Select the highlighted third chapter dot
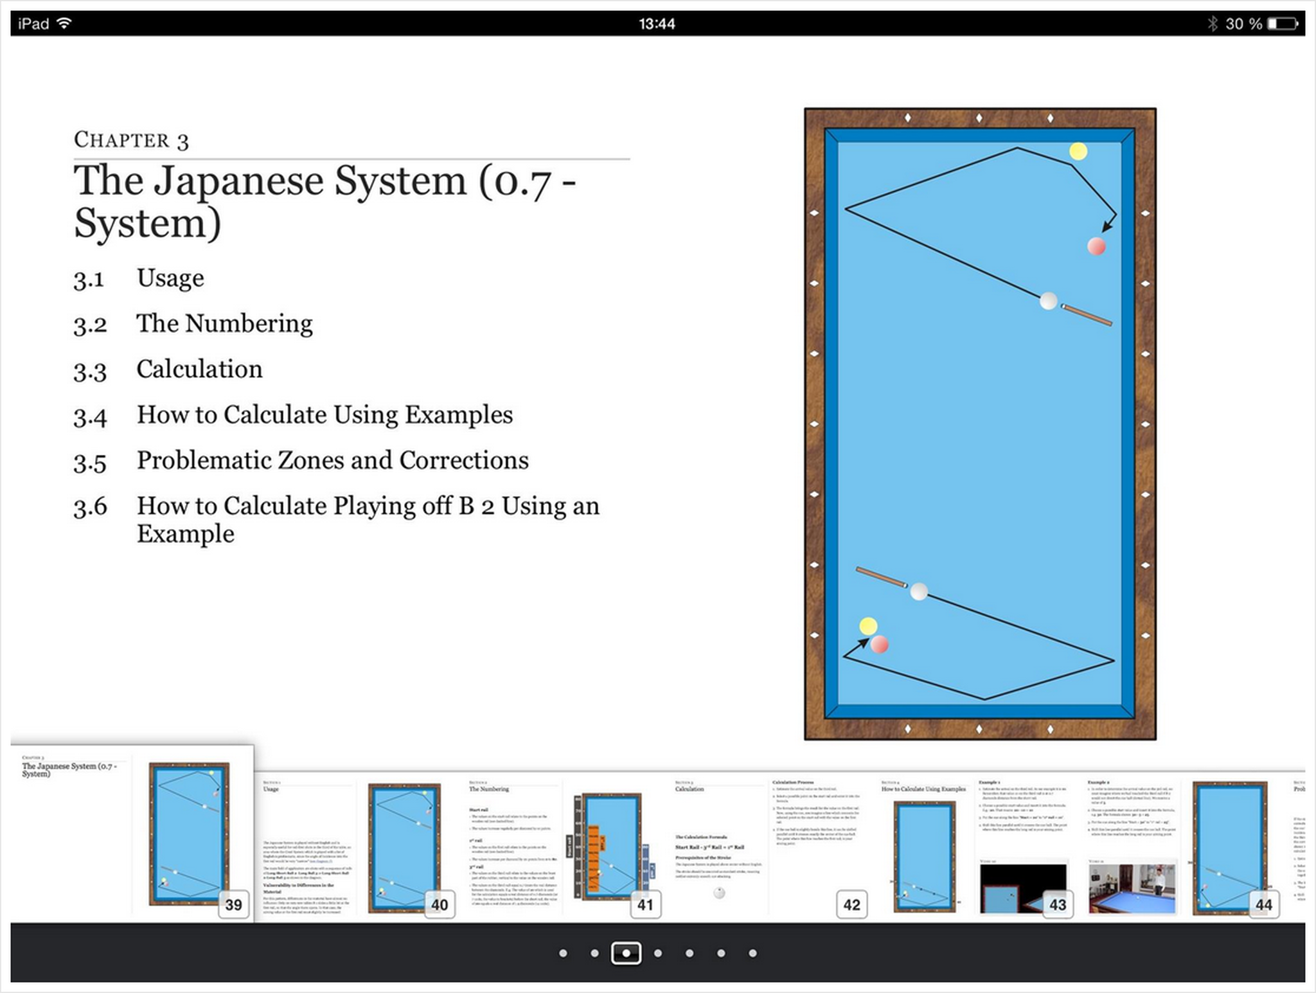Image resolution: width=1316 pixels, height=993 pixels. (627, 953)
